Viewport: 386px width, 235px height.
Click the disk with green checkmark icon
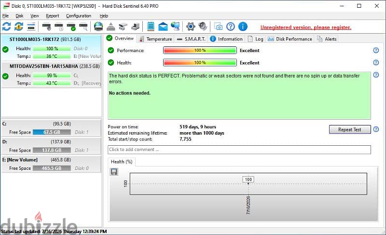71,27
